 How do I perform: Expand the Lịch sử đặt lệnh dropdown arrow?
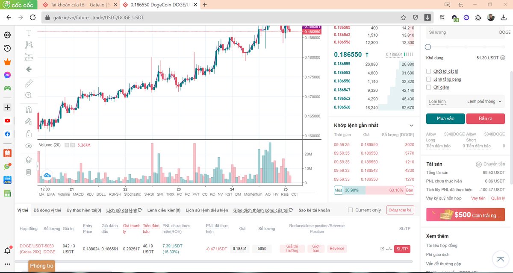[141, 210]
